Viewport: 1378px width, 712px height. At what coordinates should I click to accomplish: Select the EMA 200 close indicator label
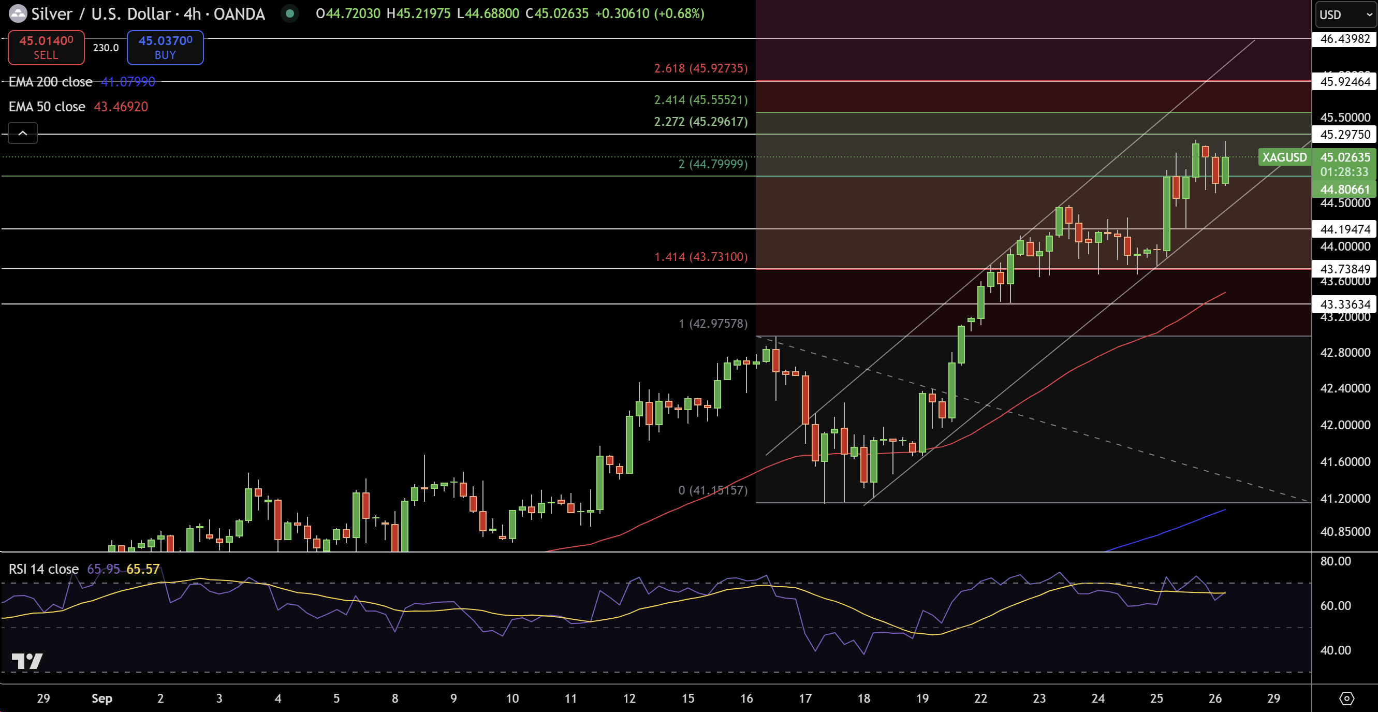point(50,82)
